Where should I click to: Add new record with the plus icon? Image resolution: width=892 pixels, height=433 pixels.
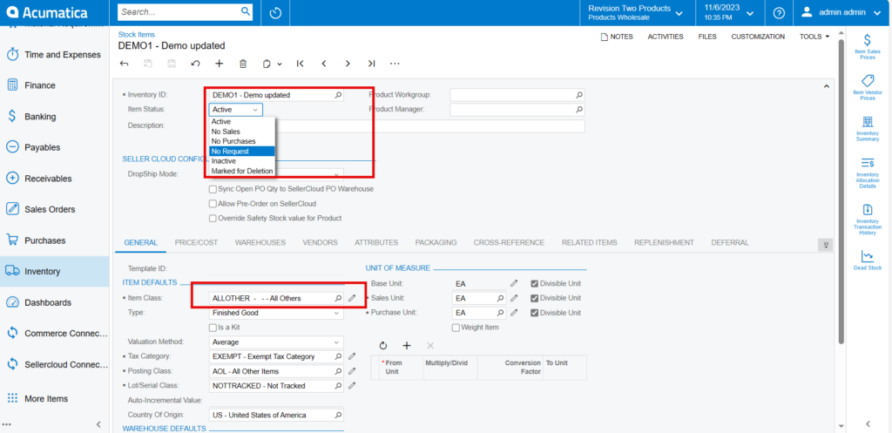pos(219,64)
